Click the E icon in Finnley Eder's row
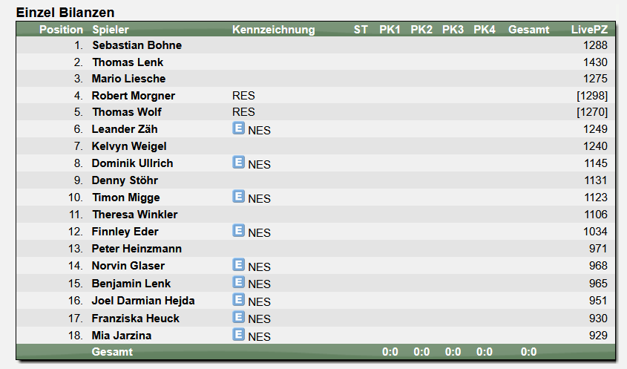 tap(238, 230)
